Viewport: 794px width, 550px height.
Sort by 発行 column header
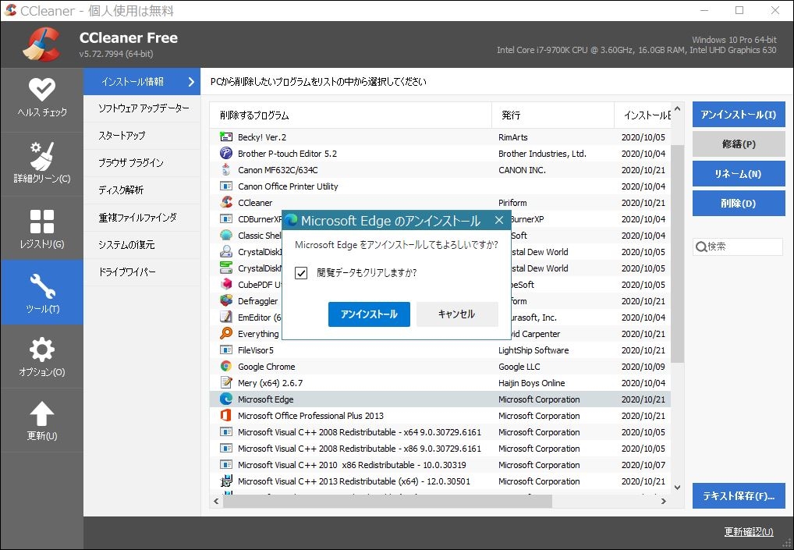point(553,115)
